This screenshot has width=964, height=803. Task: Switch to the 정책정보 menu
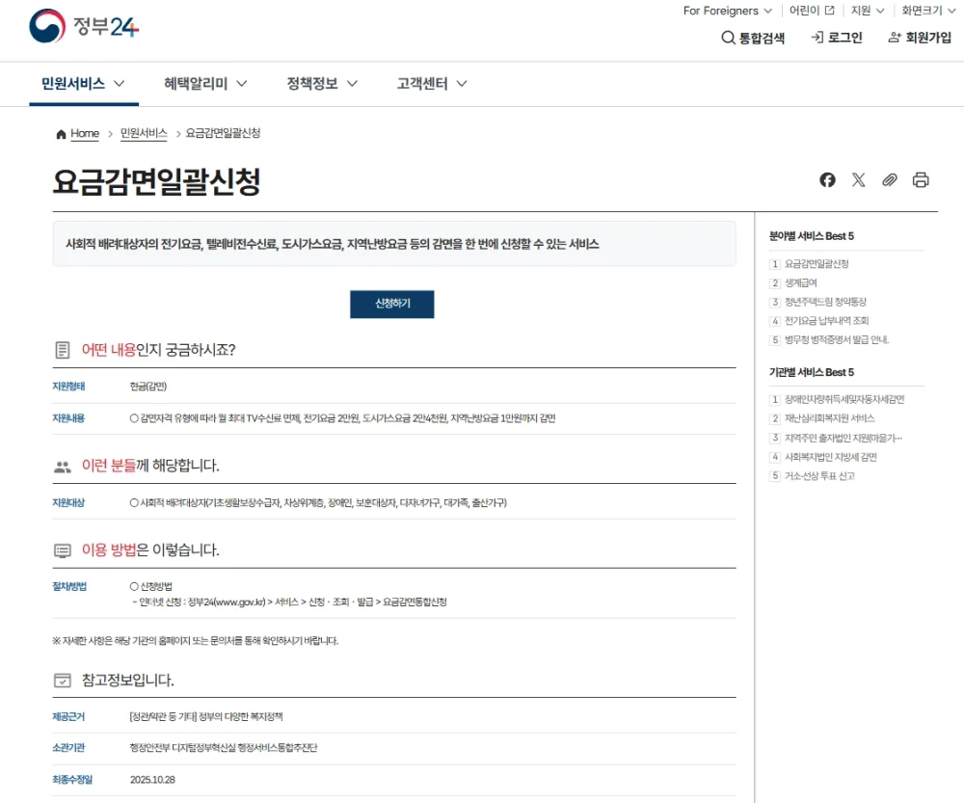click(312, 83)
